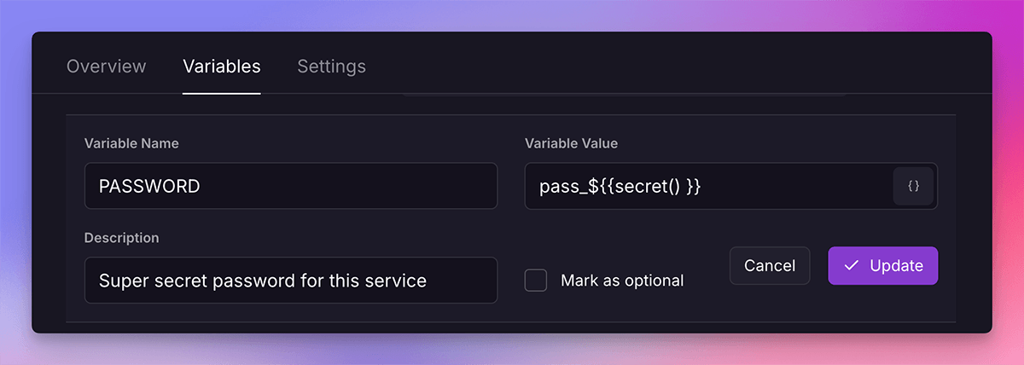Click the Variable Name field label
Screen dimensions: 1024x365
point(131,143)
